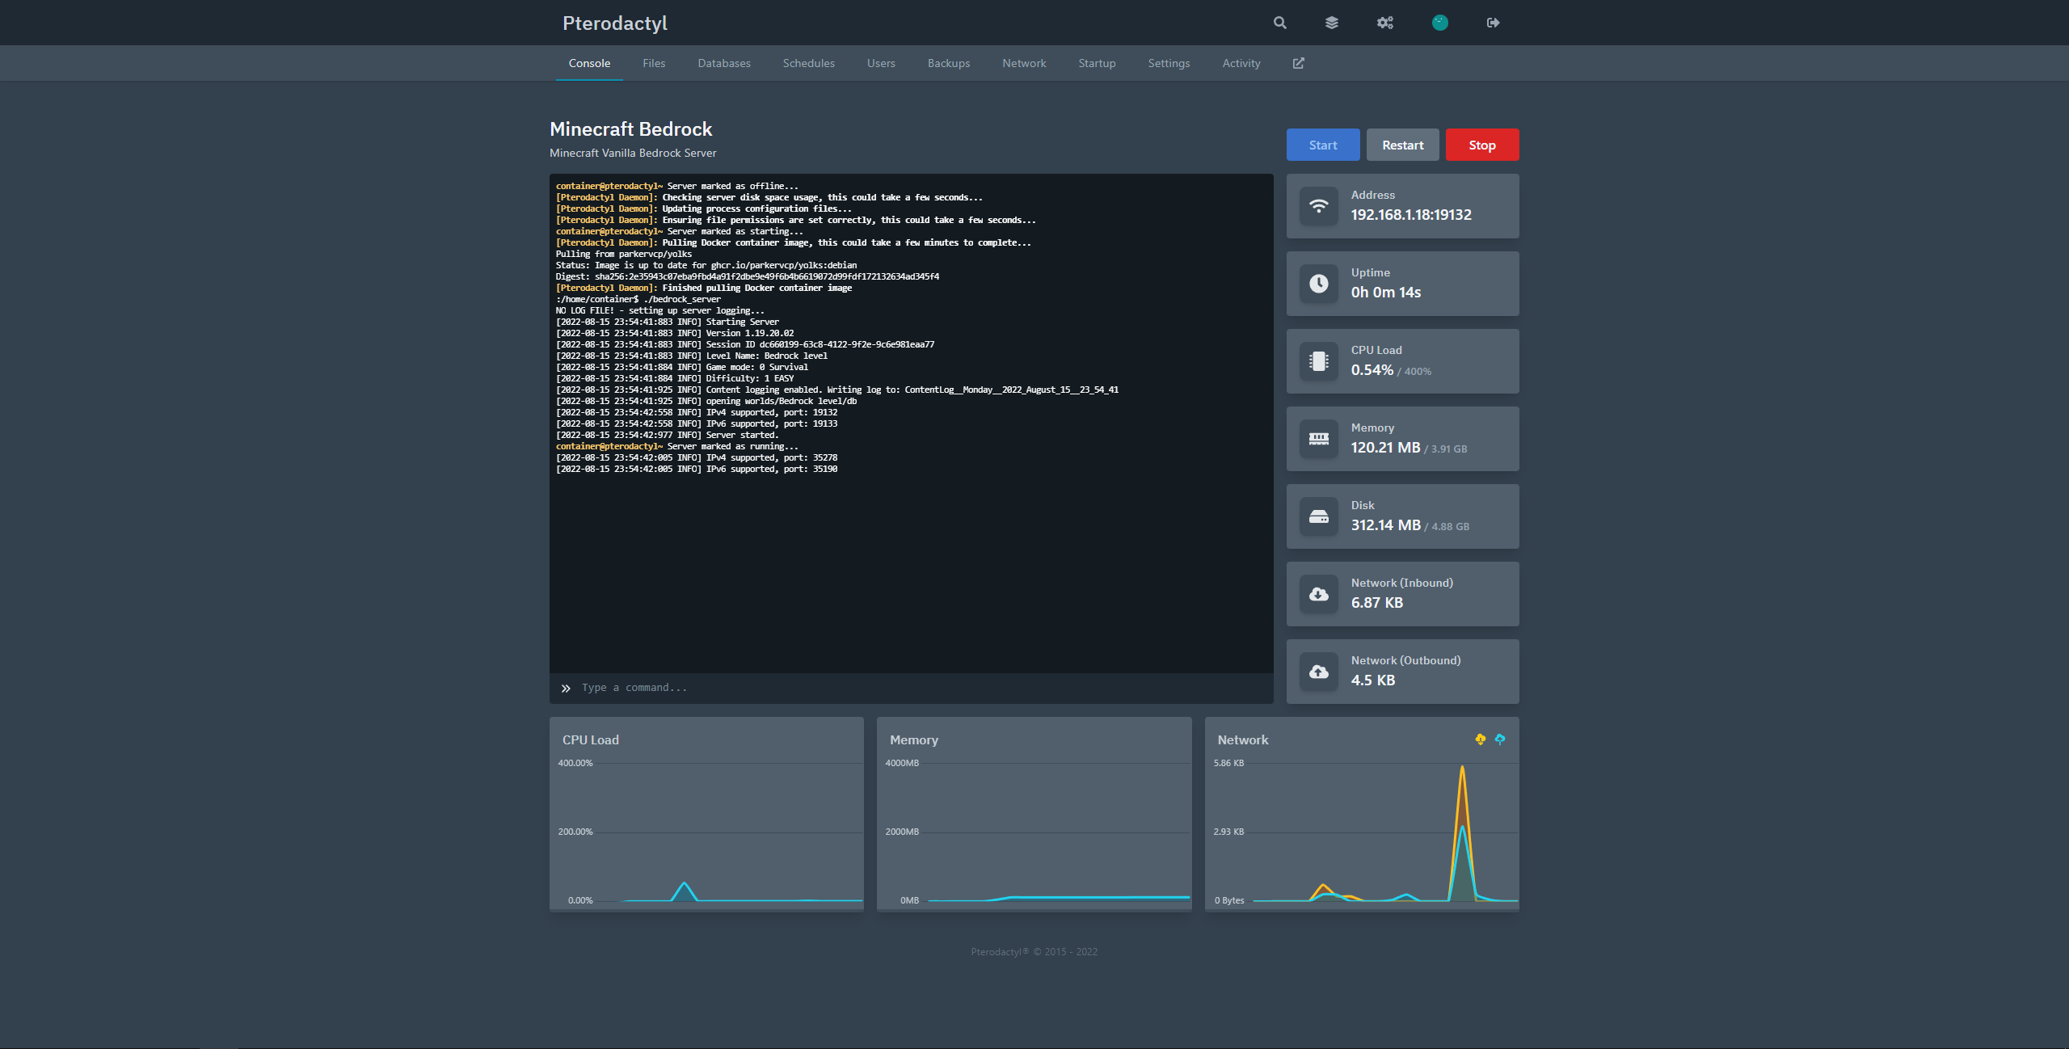The image size is (2069, 1049).
Task: Switch to the Activity tab
Action: coord(1241,62)
